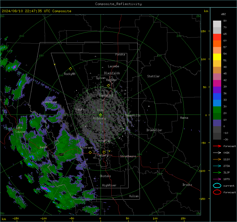
Task: Pick the purple swatch between 39 and 36
Action: [217, 90]
